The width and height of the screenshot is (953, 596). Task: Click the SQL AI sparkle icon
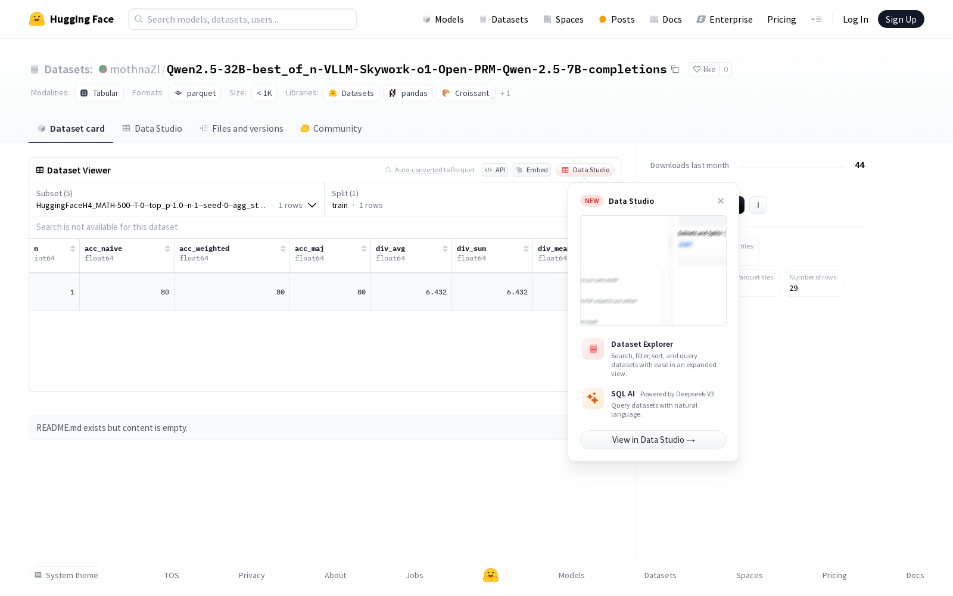point(593,399)
